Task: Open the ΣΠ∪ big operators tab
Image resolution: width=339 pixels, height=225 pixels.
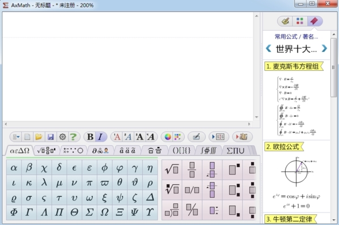Action: tap(235, 151)
